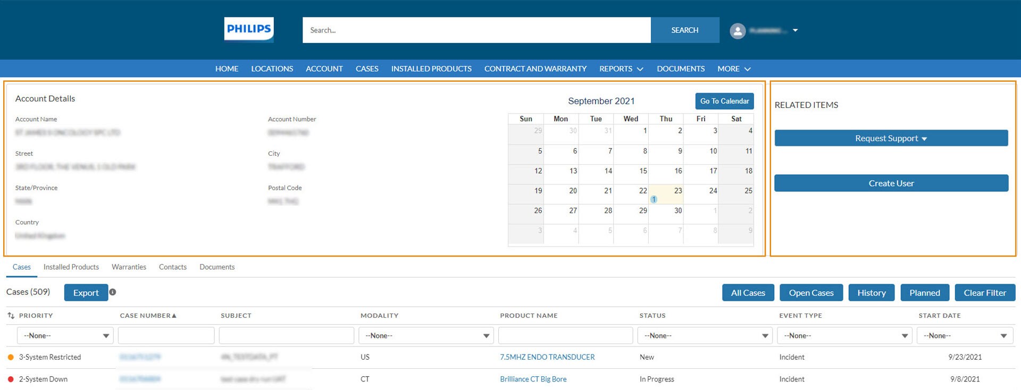Click the Create User button
The image size is (1021, 390).
891,183
